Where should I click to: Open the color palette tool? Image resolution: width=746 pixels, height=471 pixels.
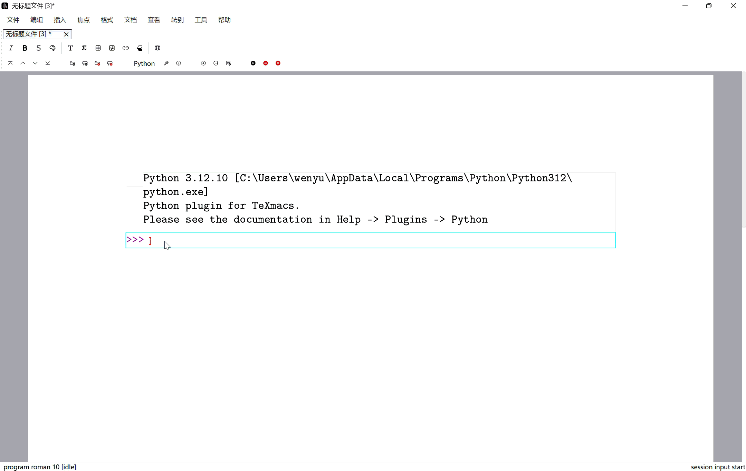52,48
